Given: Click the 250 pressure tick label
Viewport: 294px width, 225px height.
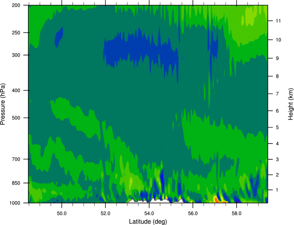Looking at the screenshot, I should point(16,33).
